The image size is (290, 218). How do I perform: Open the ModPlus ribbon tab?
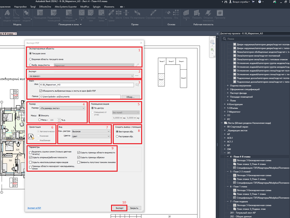coord(85,7)
